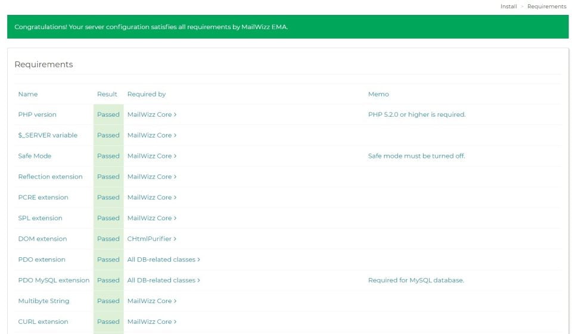Image resolution: width=572 pixels, height=334 pixels.
Task: Select the Passed result for PDO extension
Action: point(108,260)
